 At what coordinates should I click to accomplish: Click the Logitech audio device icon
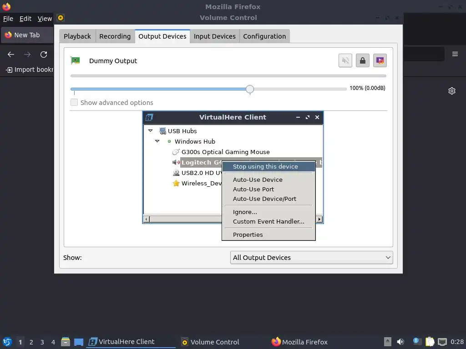[176, 162]
